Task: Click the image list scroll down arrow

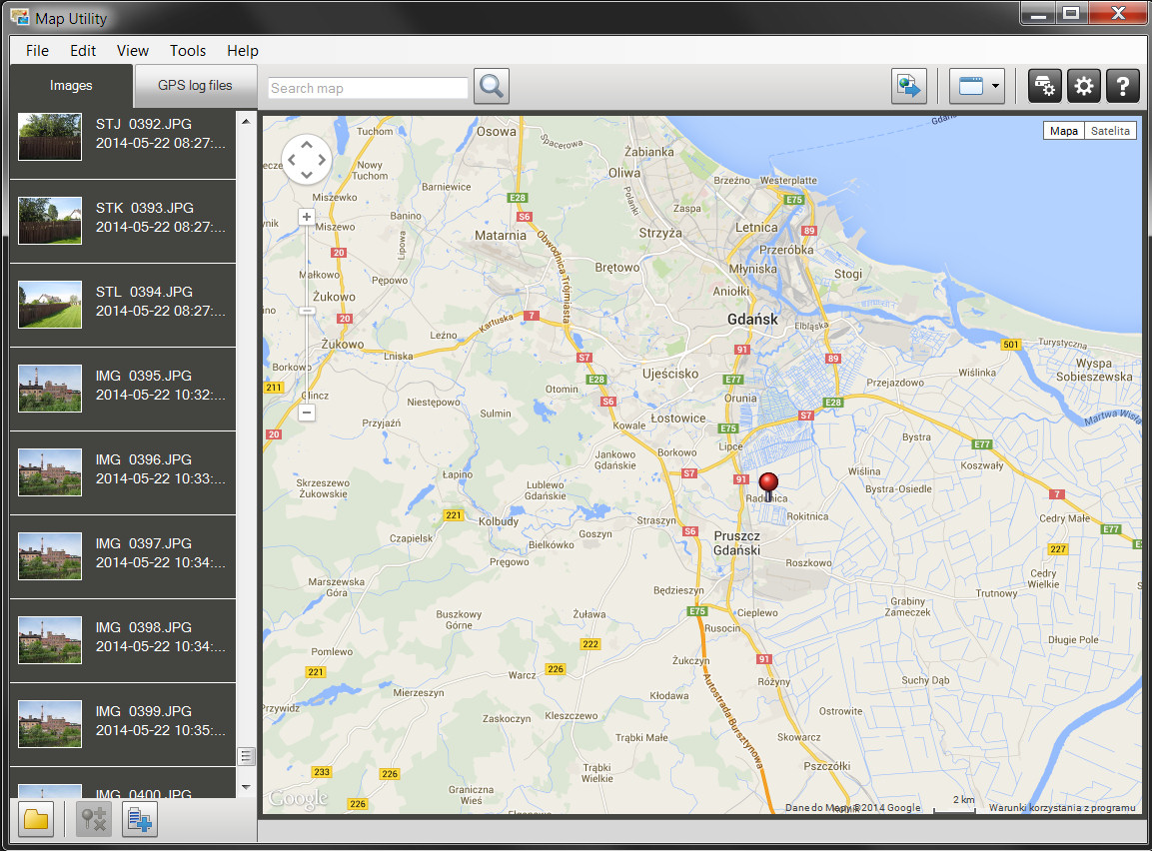Action: click(x=246, y=787)
